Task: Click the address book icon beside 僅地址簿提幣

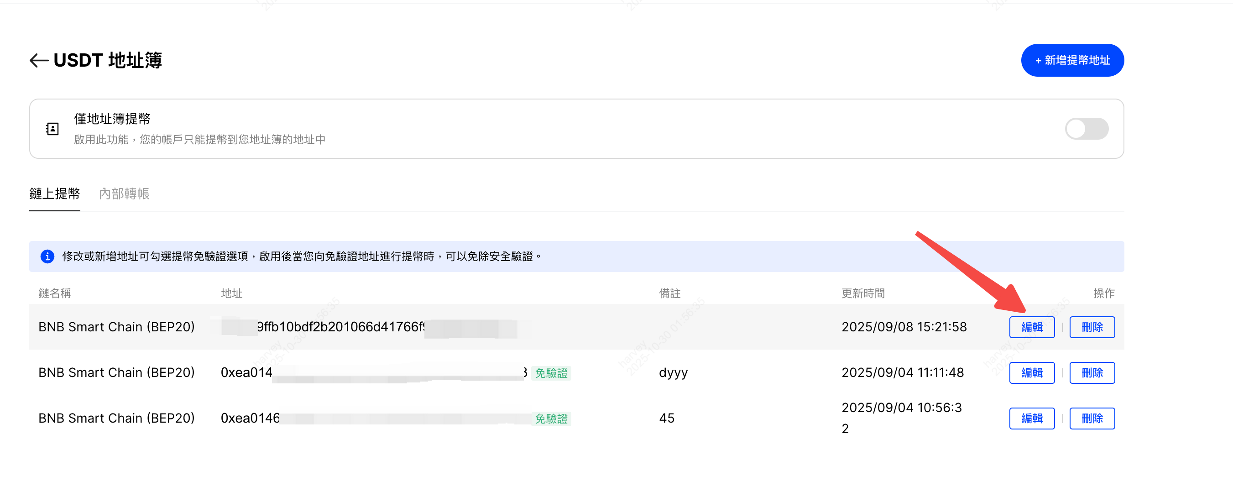Action: [x=52, y=129]
